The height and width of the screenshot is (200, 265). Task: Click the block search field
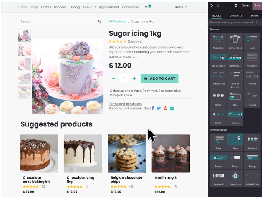[235, 23]
